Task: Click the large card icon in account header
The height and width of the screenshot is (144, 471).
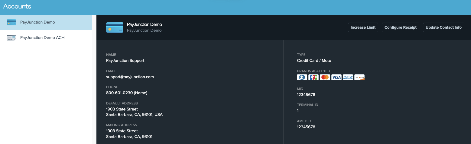Action: click(115, 27)
